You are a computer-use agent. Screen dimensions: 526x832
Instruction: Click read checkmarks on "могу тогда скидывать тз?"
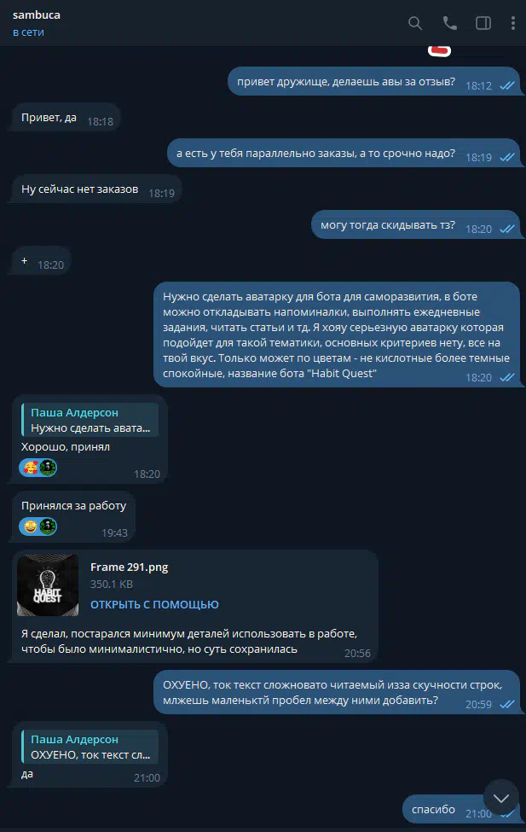coord(507,229)
